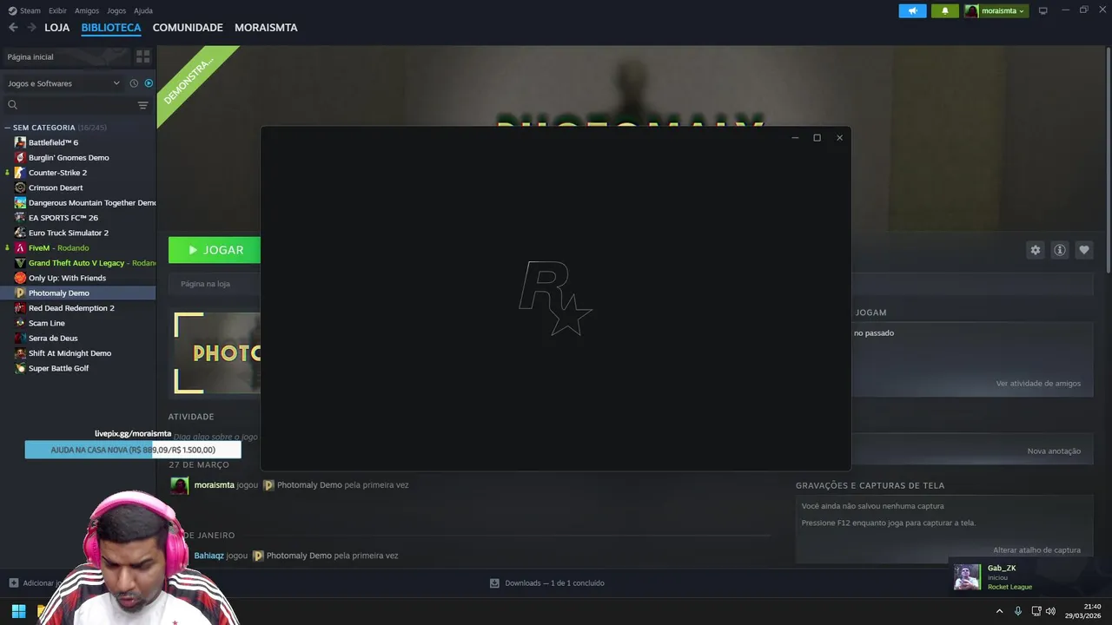This screenshot has width=1112, height=625.
Task: Sort library by recent activity clock icon
Action: pos(134,83)
